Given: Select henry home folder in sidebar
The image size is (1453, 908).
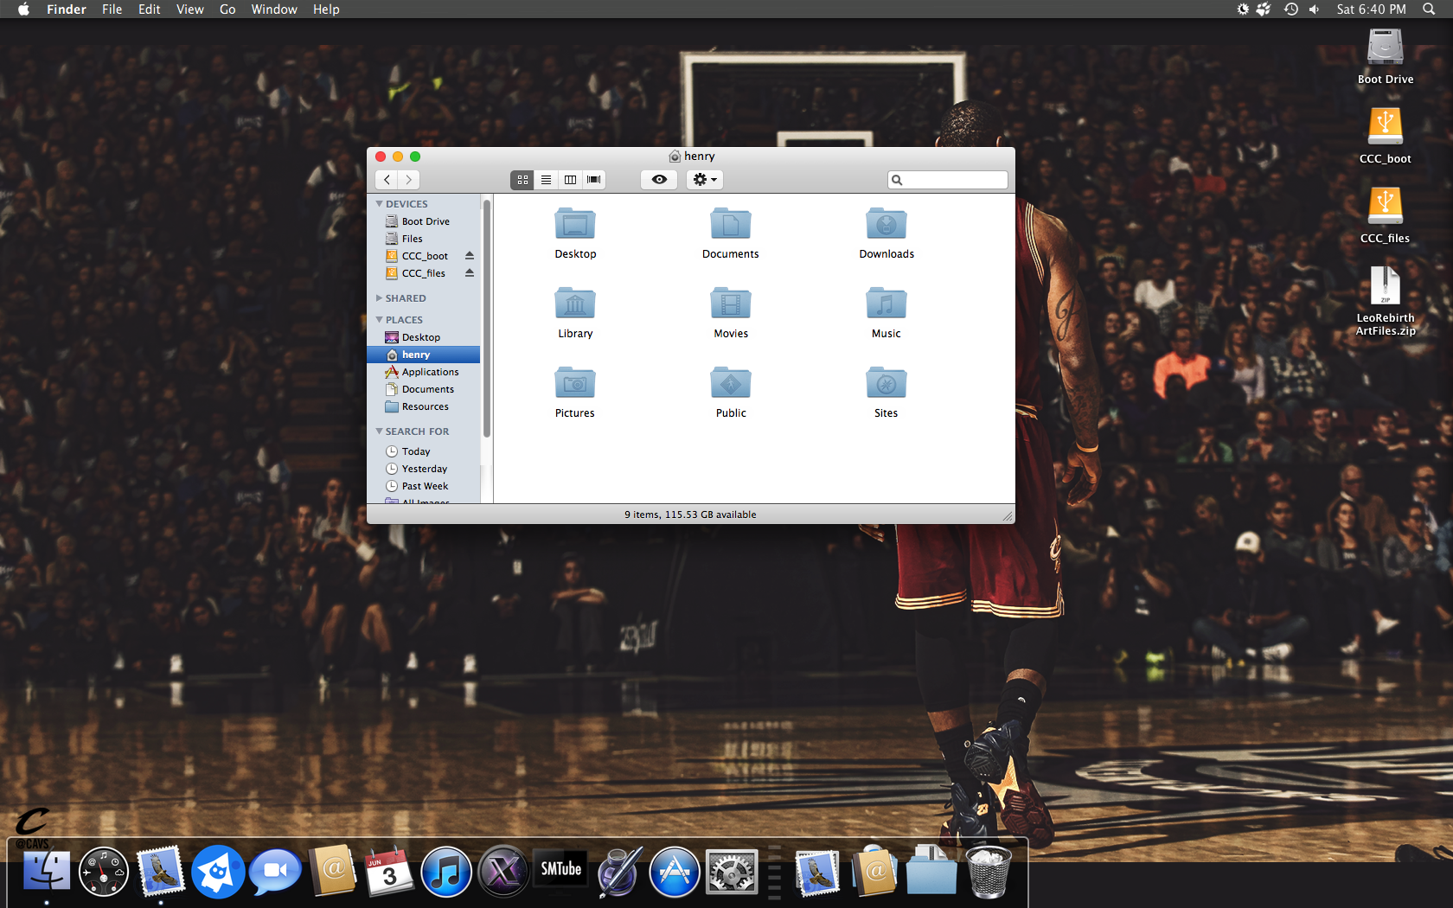Looking at the screenshot, I should pyautogui.click(x=424, y=355).
